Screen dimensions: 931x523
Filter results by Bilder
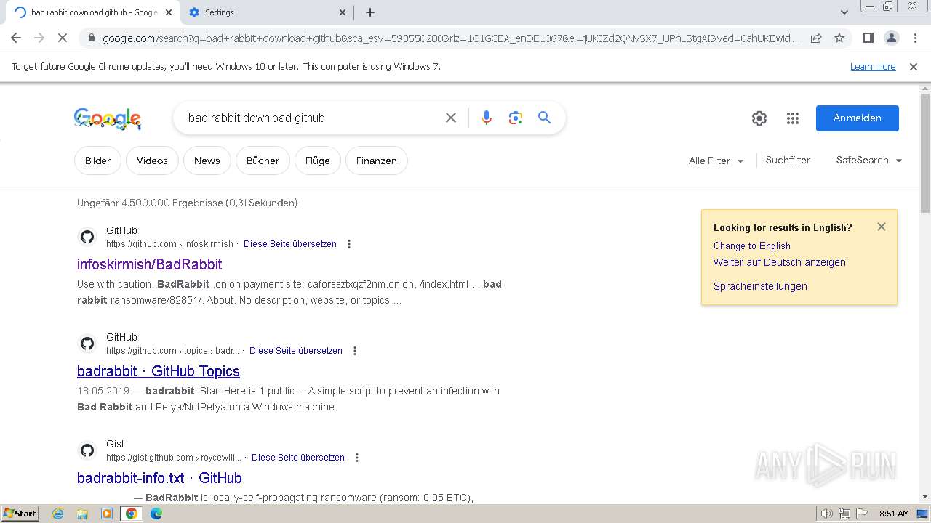(x=97, y=161)
